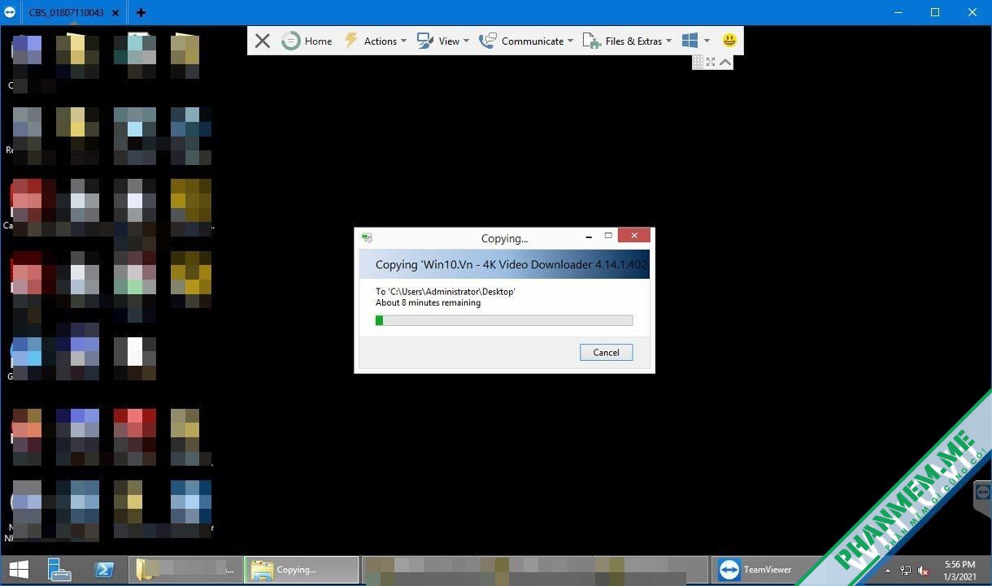Cancel the file copy operation

click(606, 353)
